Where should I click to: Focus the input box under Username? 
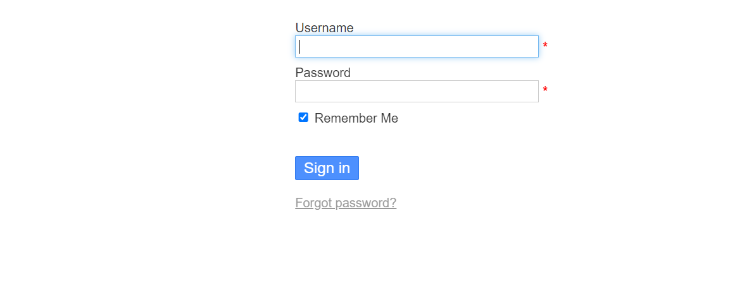pos(417,47)
